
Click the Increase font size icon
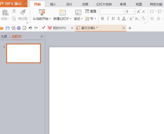tap(139, 11)
